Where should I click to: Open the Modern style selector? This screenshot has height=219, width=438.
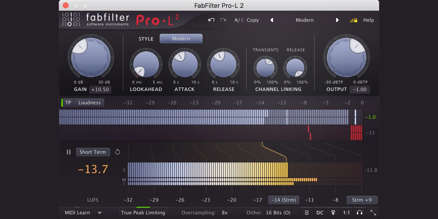[x=181, y=39]
